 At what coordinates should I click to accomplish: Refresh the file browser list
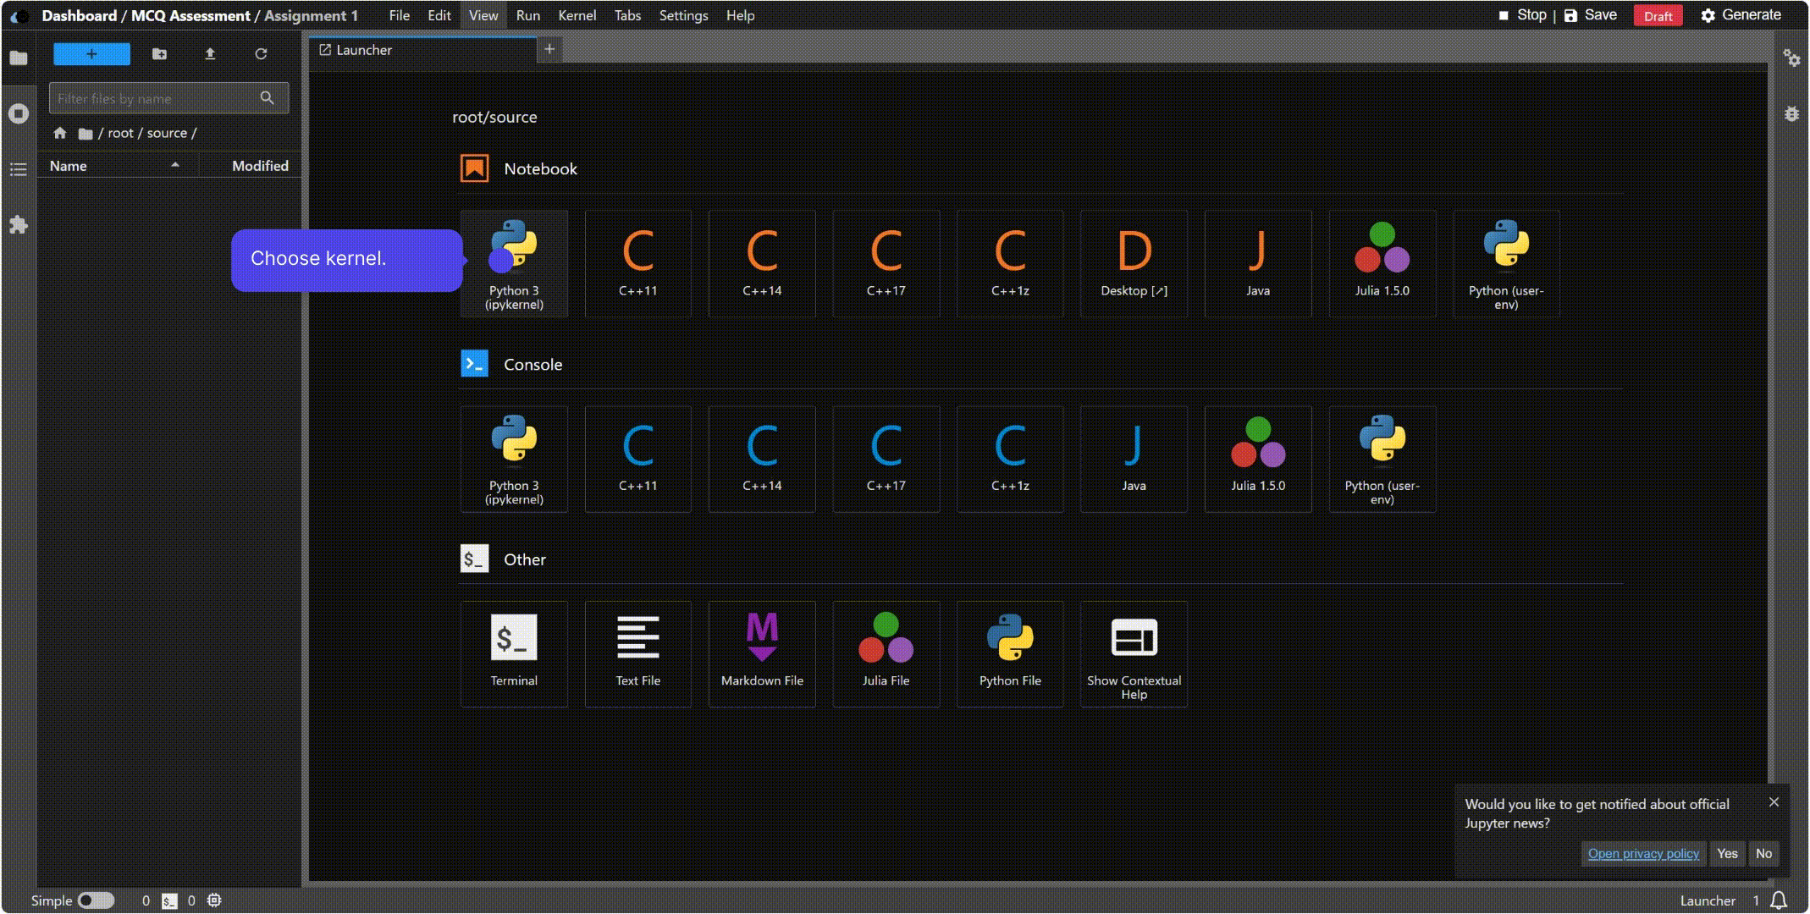[x=261, y=54]
